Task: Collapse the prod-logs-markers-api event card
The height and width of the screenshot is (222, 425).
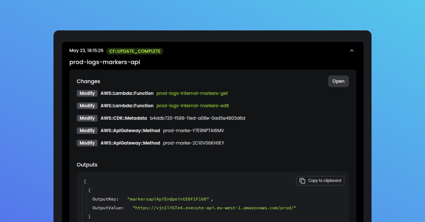Action: point(352,51)
